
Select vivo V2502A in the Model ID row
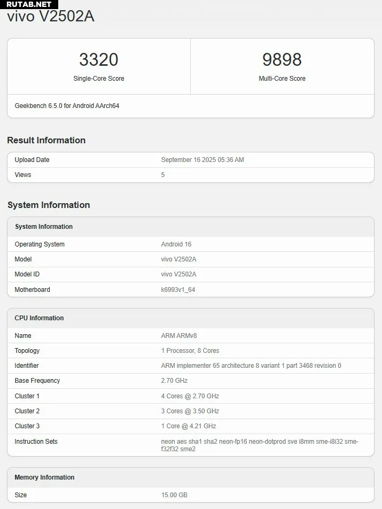pyautogui.click(x=178, y=274)
